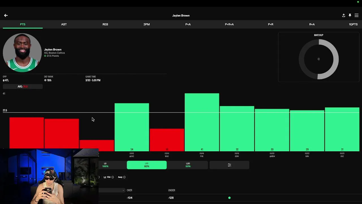Add the FGA chart filter
This screenshot has width=362, height=204.
tap(109, 177)
